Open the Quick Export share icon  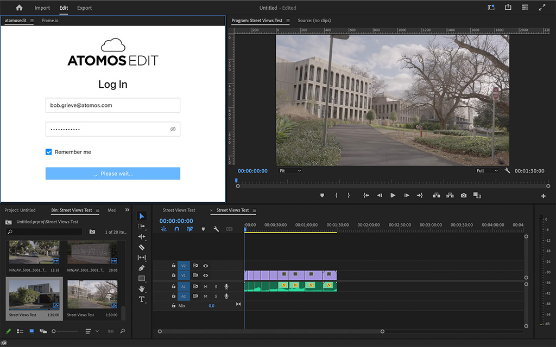point(508,8)
